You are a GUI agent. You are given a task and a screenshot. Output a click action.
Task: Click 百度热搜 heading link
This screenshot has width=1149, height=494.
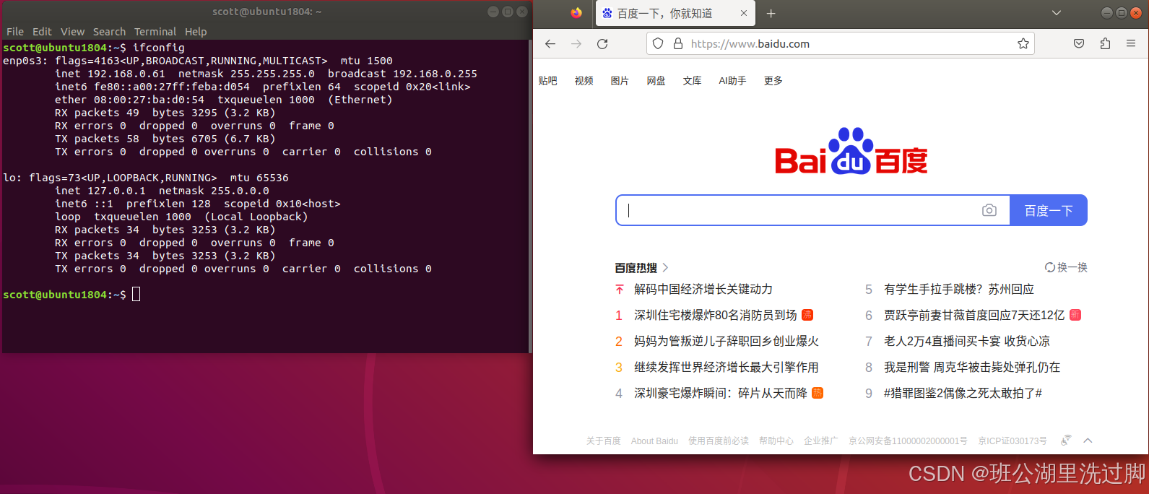(636, 268)
